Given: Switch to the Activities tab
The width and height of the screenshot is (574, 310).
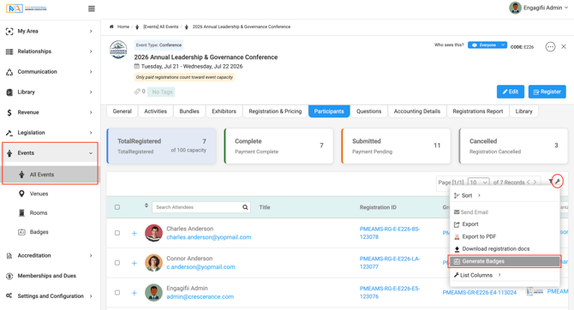Looking at the screenshot, I should [x=156, y=111].
